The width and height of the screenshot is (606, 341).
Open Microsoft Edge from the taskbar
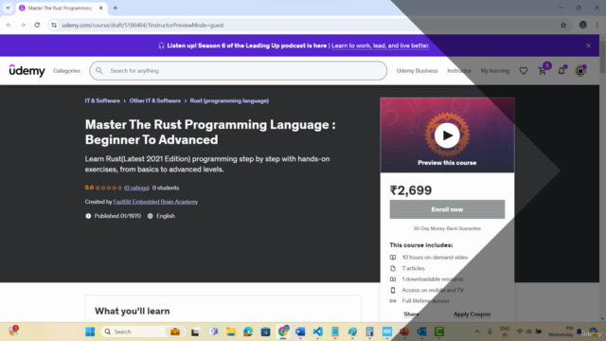[248, 332]
